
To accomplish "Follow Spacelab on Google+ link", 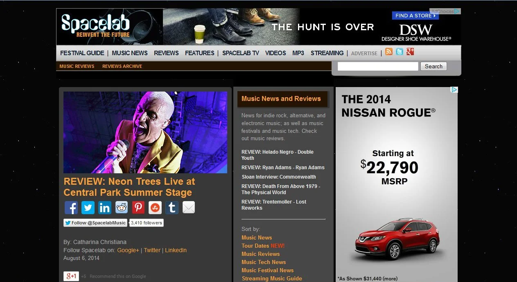I will [x=128, y=250].
